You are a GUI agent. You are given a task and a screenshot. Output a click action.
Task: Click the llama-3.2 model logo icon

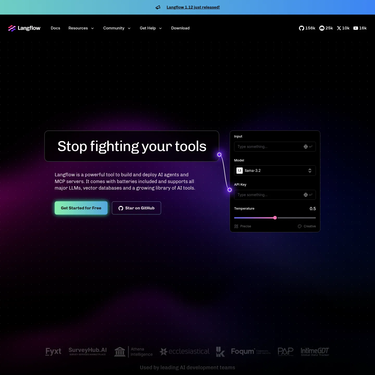(240, 171)
